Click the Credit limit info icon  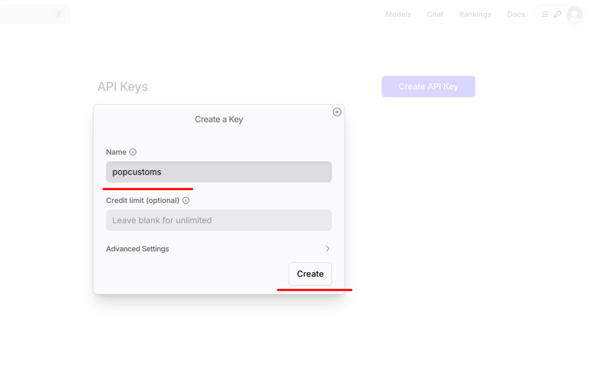coord(186,200)
